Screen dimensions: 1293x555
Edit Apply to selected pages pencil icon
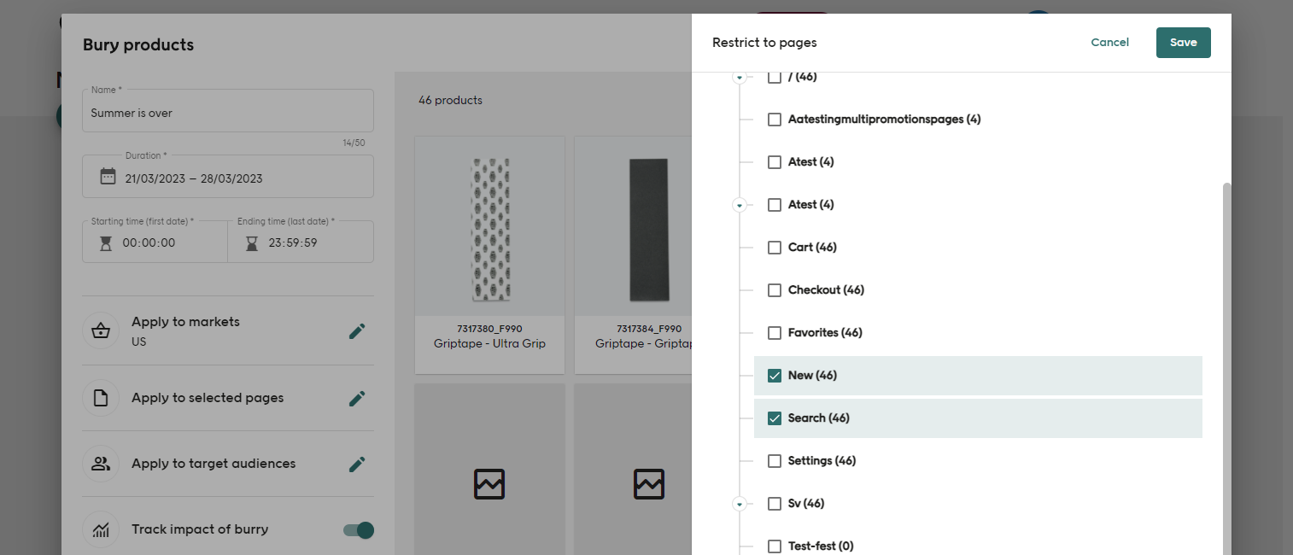[x=357, y=398]
